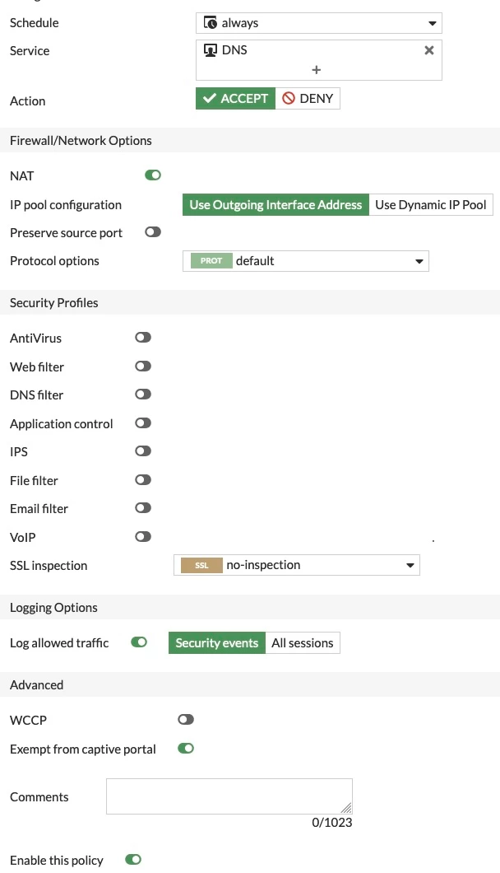Click the DNS service icon
The image size is (500, 873).
(x=211, y=50)
